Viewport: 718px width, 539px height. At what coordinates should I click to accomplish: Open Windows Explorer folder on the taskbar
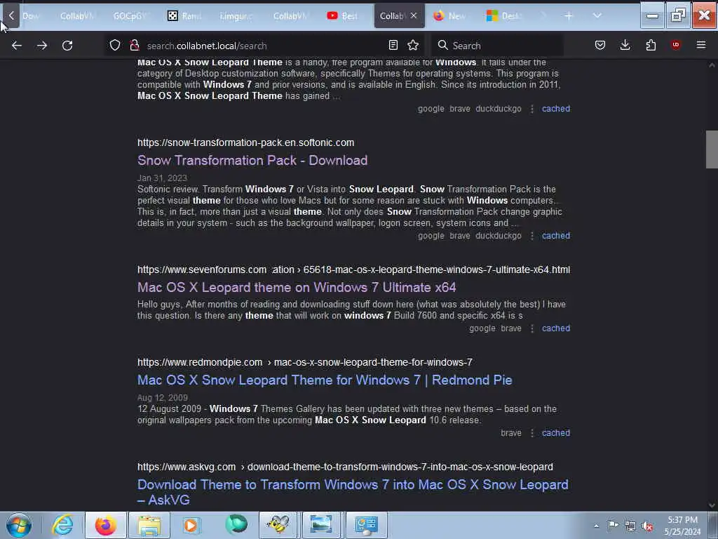click(149, 525)
